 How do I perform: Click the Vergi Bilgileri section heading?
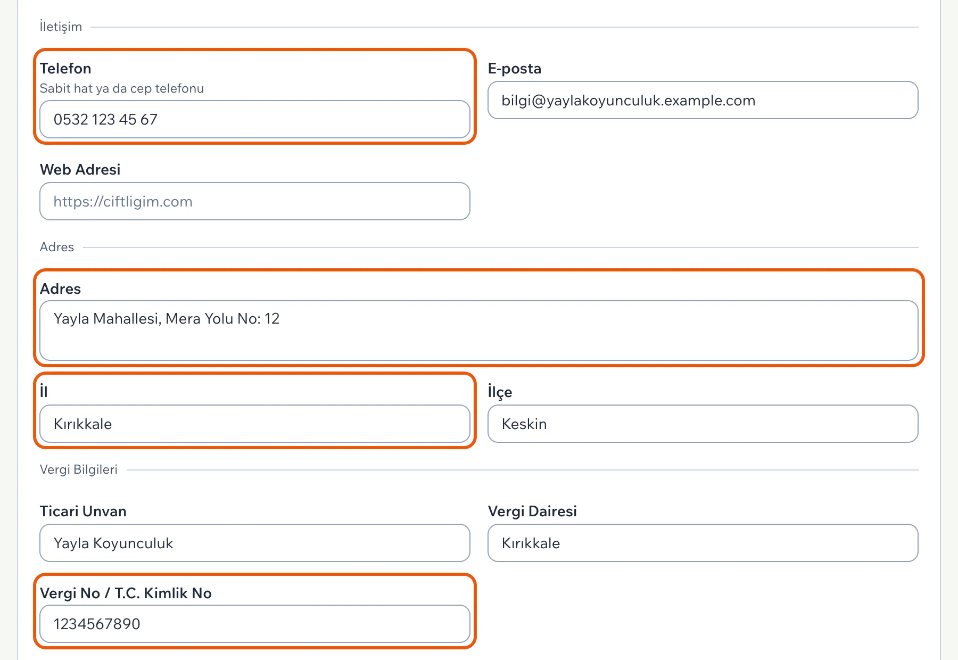(79, 469)
